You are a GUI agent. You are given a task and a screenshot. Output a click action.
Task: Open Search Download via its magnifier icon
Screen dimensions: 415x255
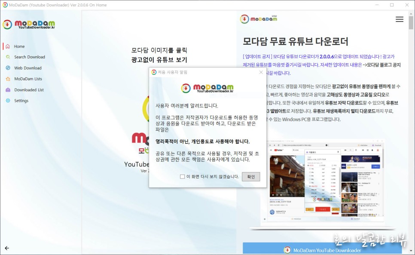pyautogui.click(x=8, y=57)
